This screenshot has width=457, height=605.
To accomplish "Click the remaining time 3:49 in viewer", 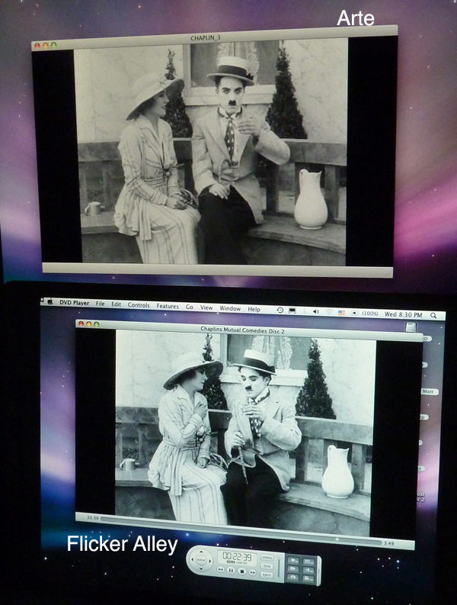I will pyautogui.click(x=388, y=543).
